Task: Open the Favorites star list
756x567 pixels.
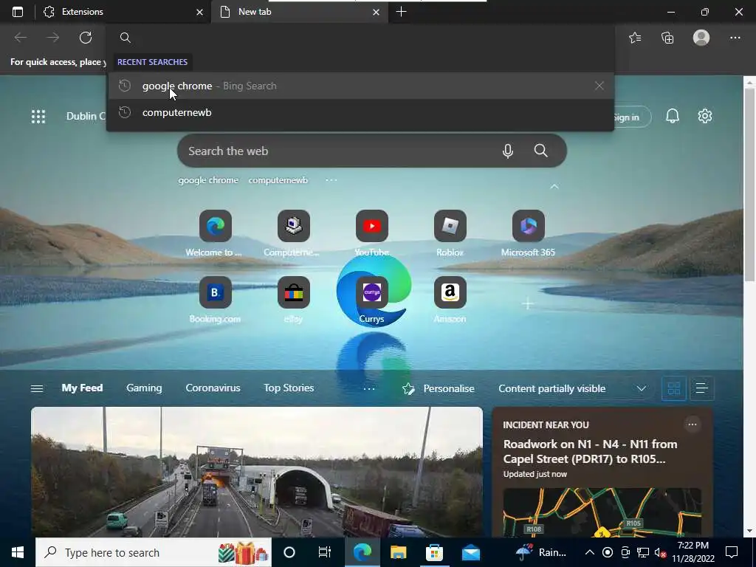Action: 635,38
